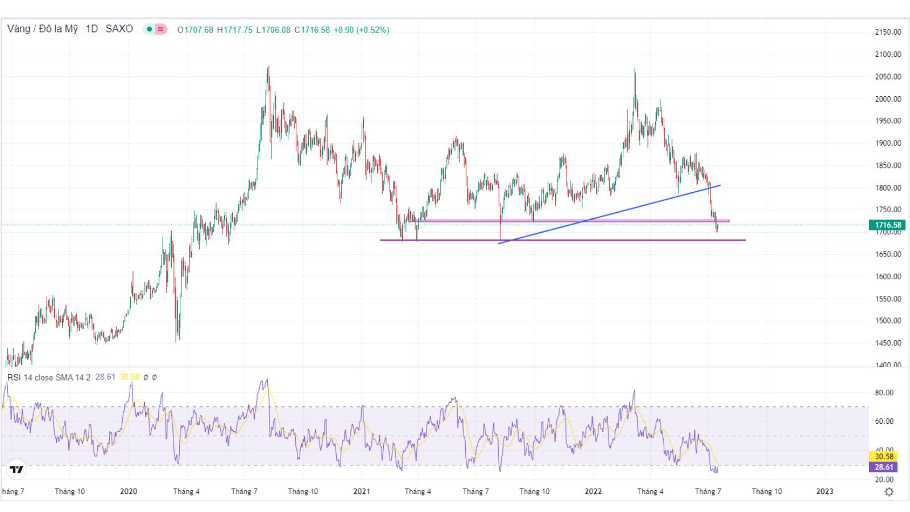Click 1600.00 on the price axis
Screen dimensions: 910x512
pyautogui.click(x=888, y=276)
